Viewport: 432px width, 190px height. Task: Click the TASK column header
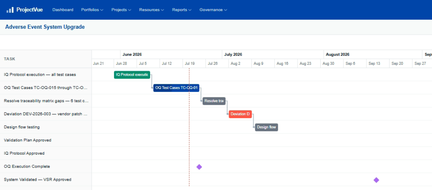(x=46, y=59)
